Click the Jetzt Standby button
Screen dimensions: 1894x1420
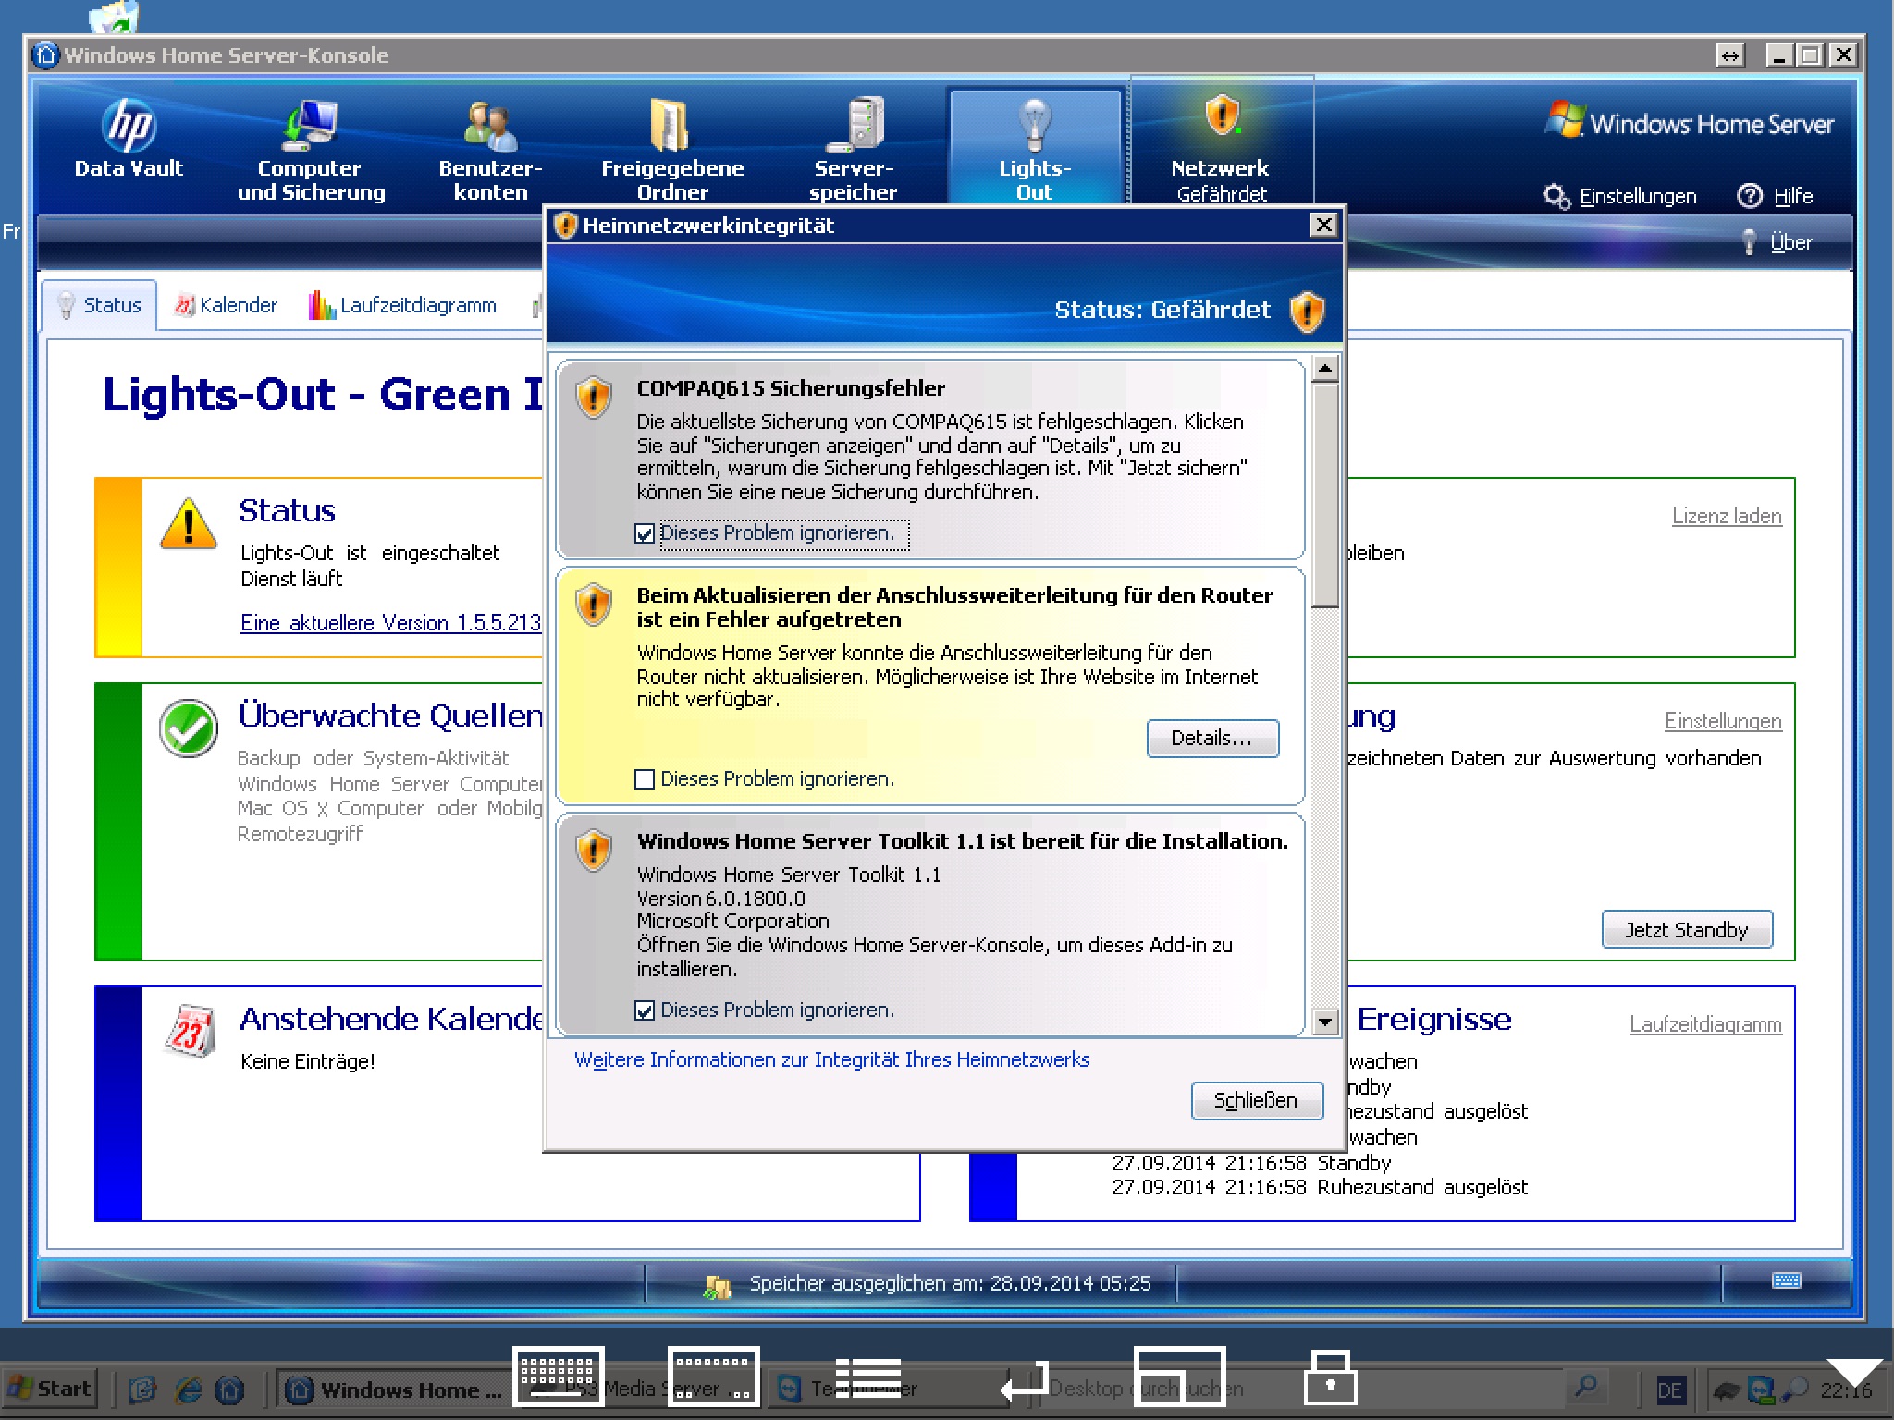1687,929
